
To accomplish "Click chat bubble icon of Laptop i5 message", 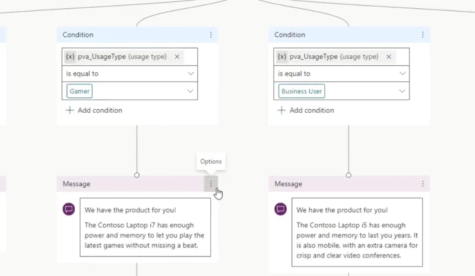I will [x=280, y=209].
